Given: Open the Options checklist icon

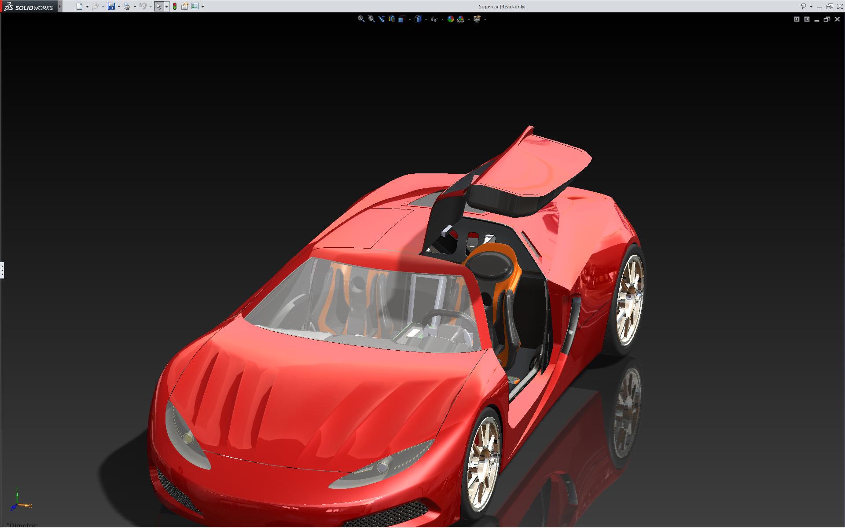Looking at the screenshot, I should (195, 6).
